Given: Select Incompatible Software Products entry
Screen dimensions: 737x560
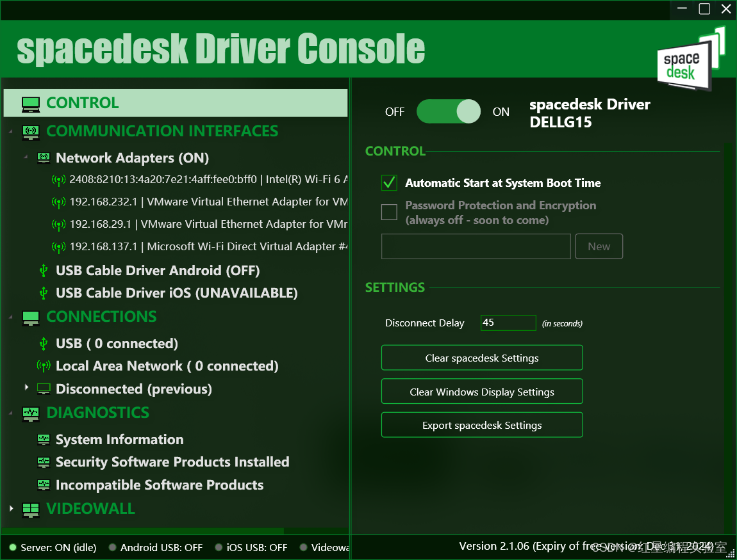Looking at the screenshot, I should (x=160, y=485).
